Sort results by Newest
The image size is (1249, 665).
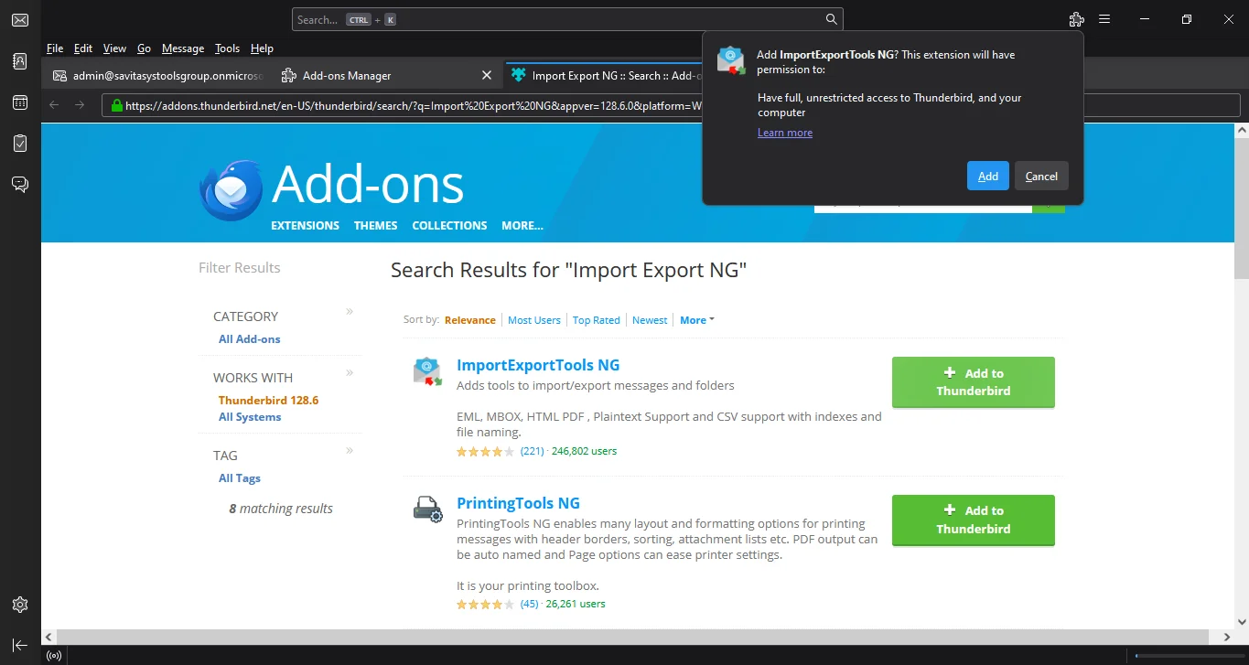tap(650, 320)
